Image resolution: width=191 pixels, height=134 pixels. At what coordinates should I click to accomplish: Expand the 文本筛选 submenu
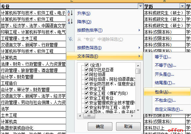(x=105, y=56)
